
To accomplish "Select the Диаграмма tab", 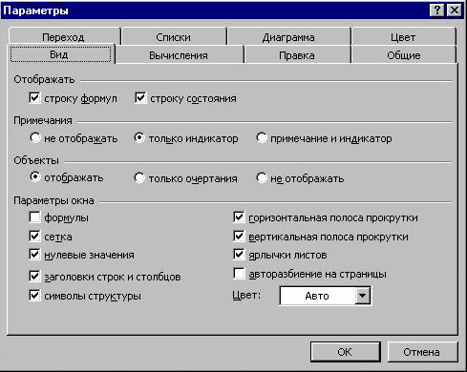I will [x=288, y=37].
